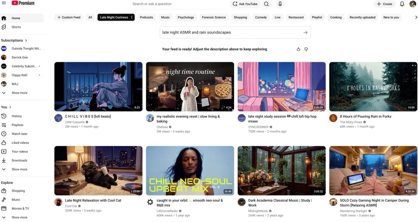The height and width of the screenshot is (222, 418).
Task: Open Shopping under Explore
Action: (22, 191)
